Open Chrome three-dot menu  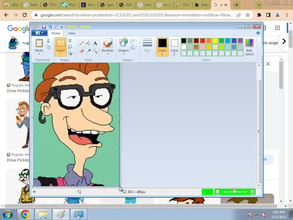287,15
